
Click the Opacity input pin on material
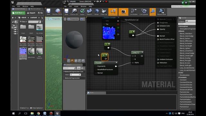[158, 29]
